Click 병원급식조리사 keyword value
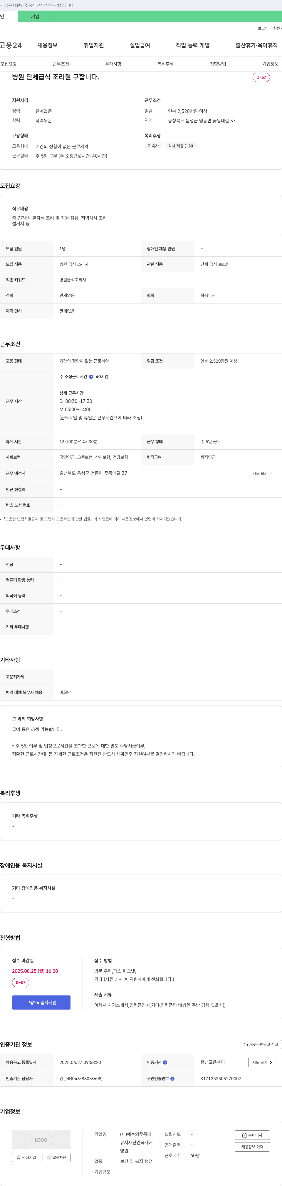The height and width of the screenshot is (1186, 282). (73, 280)
